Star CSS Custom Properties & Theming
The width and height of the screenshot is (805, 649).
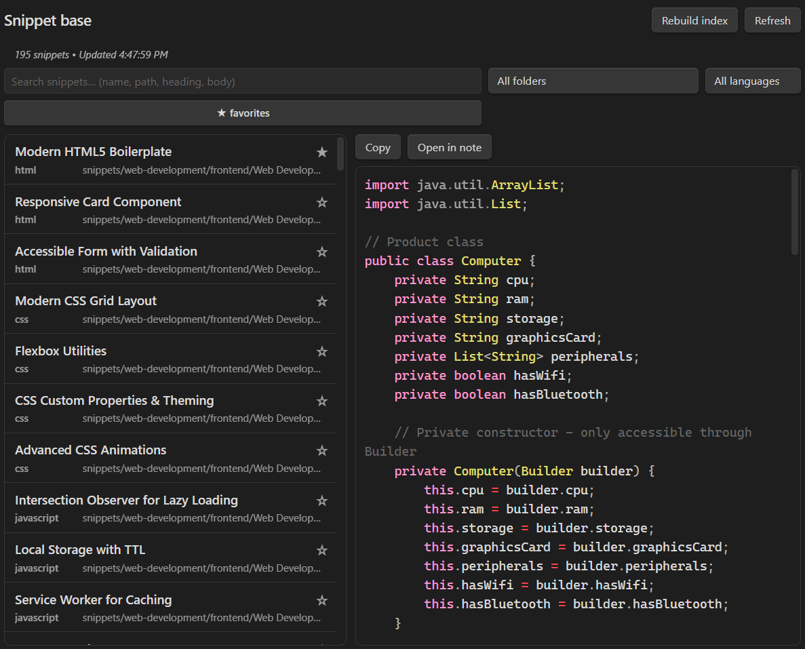pos(322,401)
